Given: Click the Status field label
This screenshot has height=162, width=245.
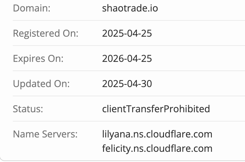Looking at the screenshot, I should click(x=28, y=109).
